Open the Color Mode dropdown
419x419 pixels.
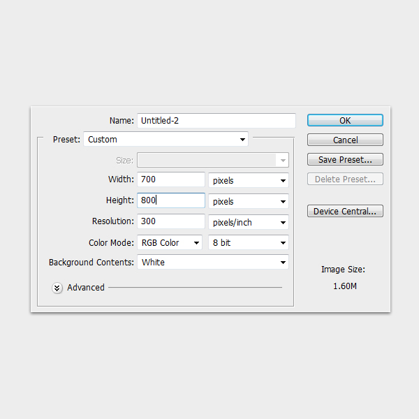(170, 243)
